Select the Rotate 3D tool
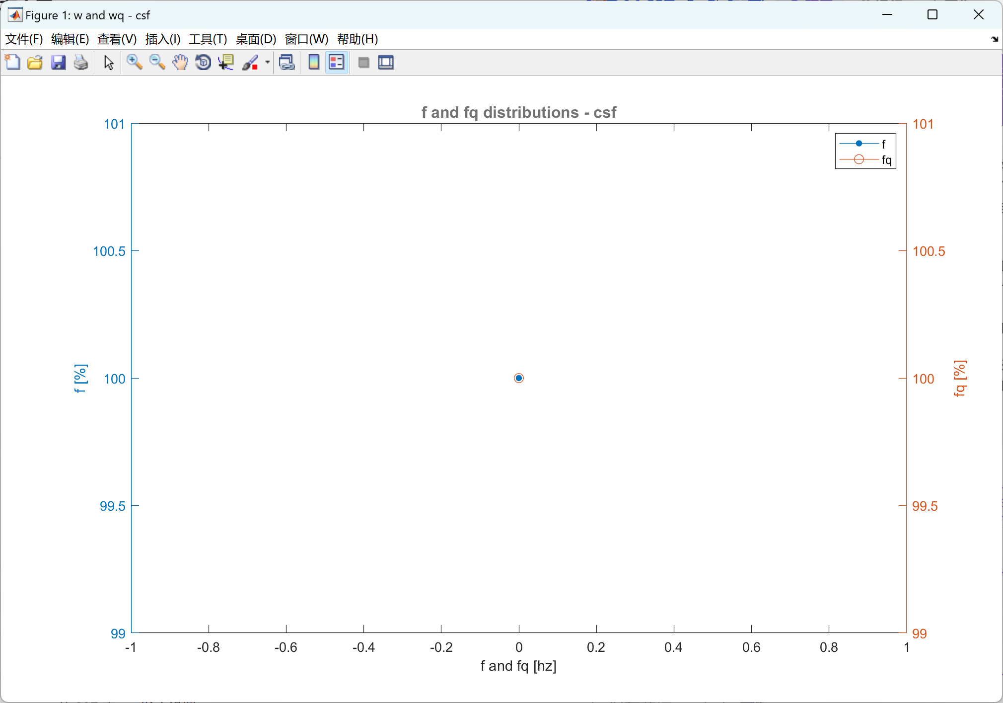This screenshot has width=1003, height=703. 203,63
